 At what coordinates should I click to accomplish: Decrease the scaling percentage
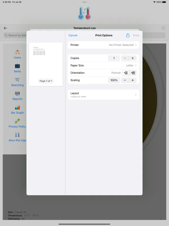click(125, 80)
